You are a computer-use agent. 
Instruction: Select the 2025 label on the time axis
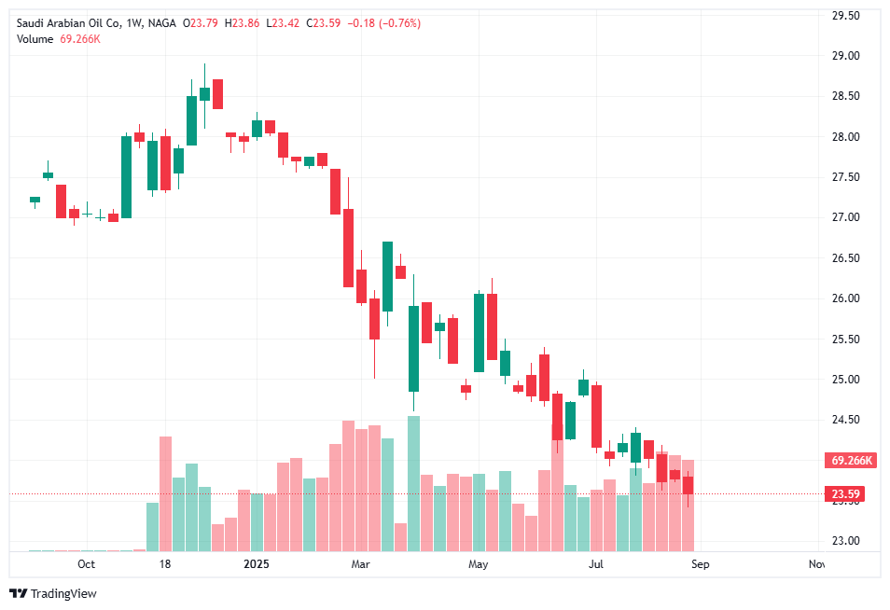(256, 564)
